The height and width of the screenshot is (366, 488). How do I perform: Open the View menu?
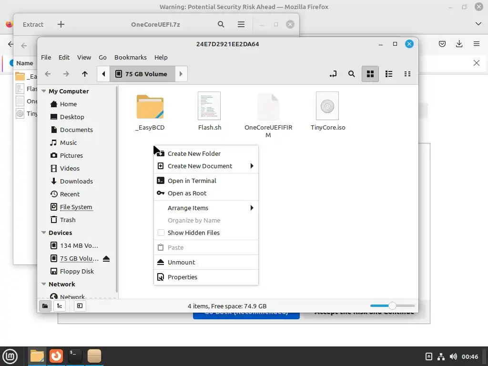(x=84, y=57)
